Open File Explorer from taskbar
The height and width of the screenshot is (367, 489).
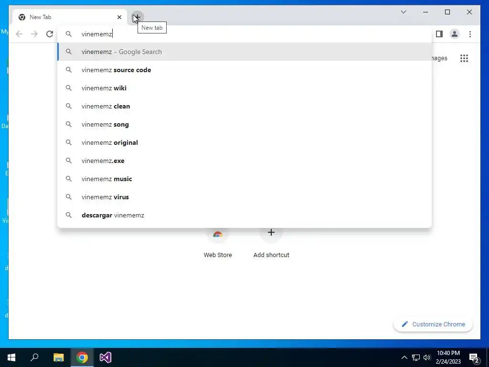(58, 357)
